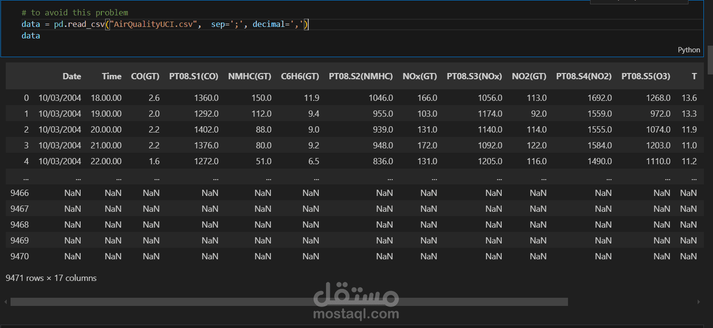Click the NOx(GT) value 172.0

coord(427,146)
